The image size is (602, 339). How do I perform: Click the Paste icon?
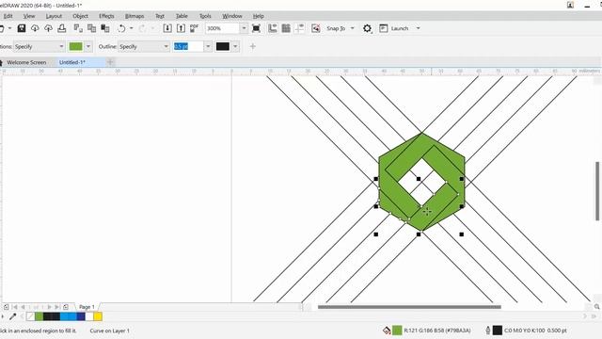click(105, 28)
